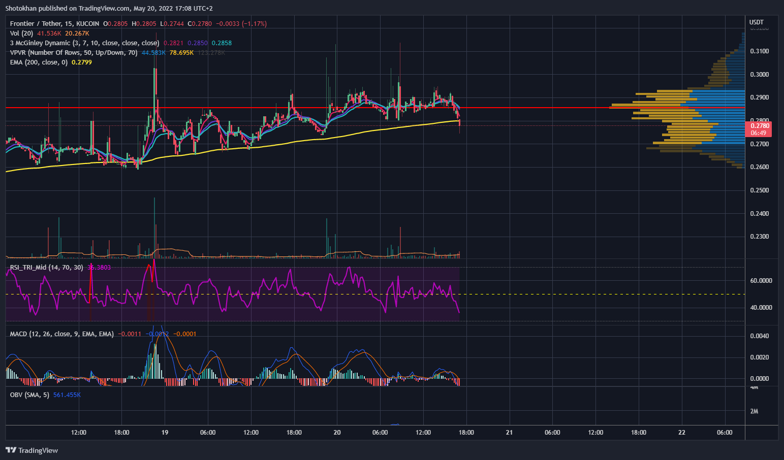The width and height of the screenshot is (784, 460).
Task: Click the VPVR up value 44.583K
Action: tap(153, 53)
